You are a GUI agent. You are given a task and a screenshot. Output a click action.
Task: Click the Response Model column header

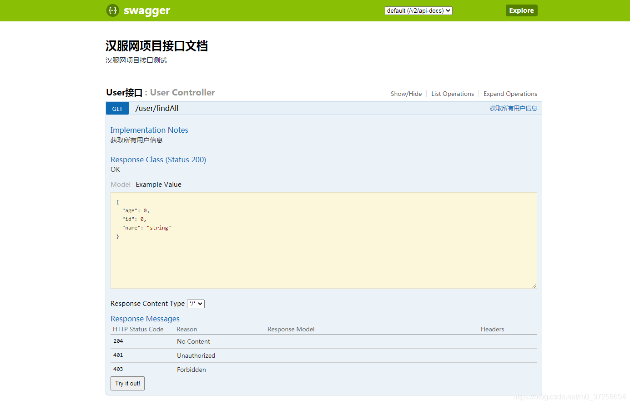click(x=291, y=329)
